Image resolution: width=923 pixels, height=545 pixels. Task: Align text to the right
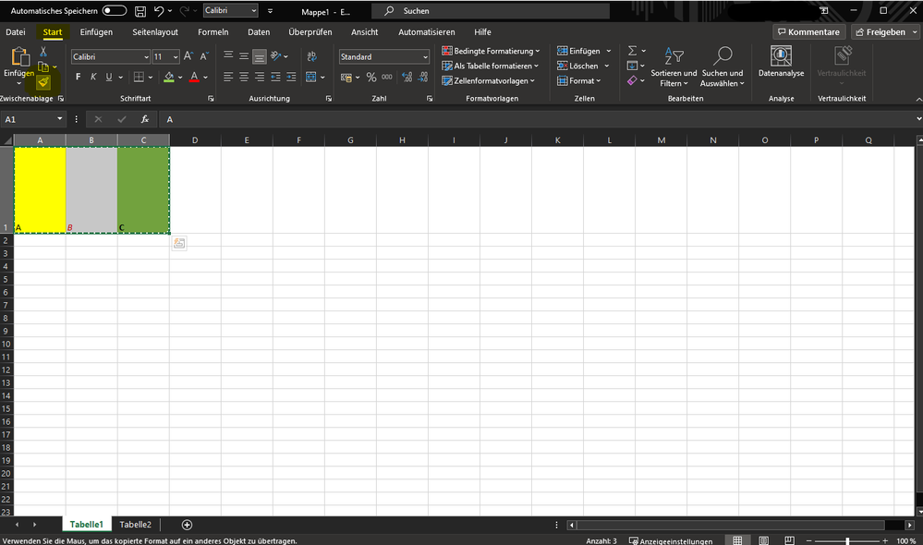(259, 77)
